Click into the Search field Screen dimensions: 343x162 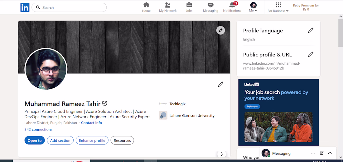[x=69, y=7]
